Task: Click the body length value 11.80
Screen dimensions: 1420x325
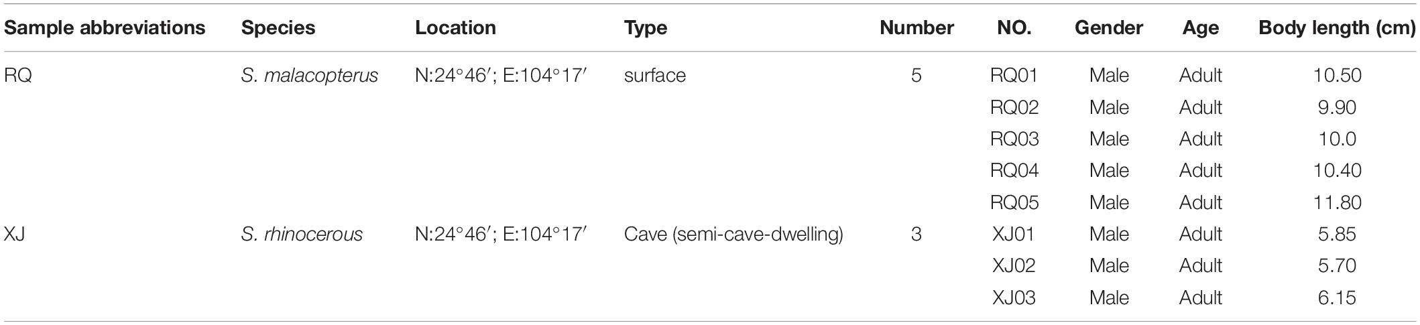Action: point(1337,202)
